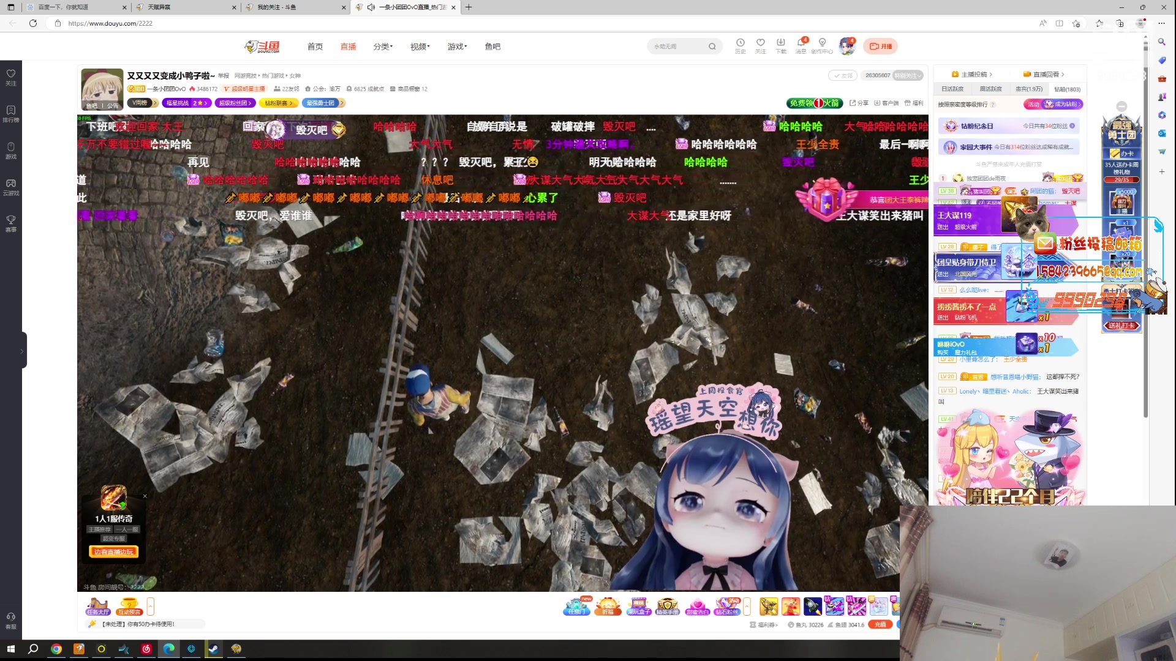Viewport: 1176px width, 661px height.
Task: Open the 下载 download icon
Action: pos(780,46)
